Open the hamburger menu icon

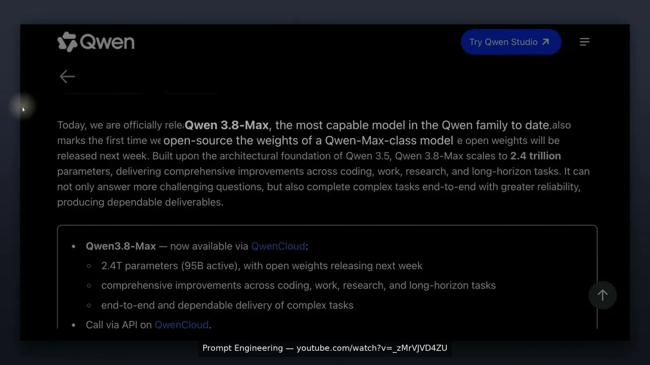point(584,42)
